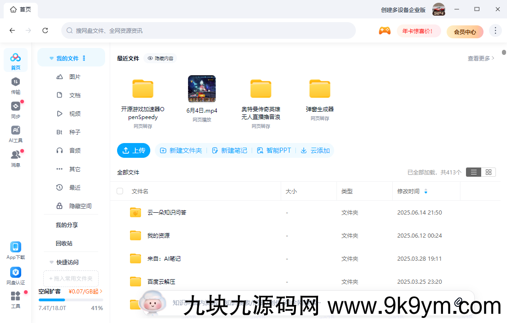
Task: Click the search magnifier icon
Action: click(69, 30)
